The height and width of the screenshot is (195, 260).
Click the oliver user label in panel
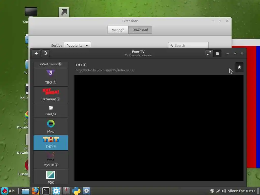(x=232, y=191)
